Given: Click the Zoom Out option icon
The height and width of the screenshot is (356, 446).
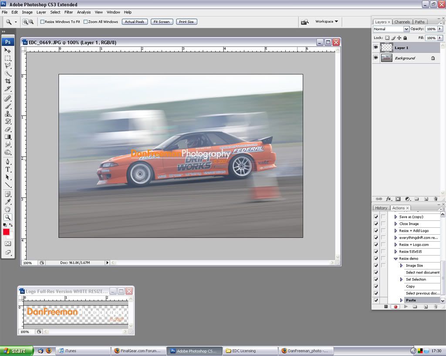Looking at the screenshot, I should pos(31,22).
